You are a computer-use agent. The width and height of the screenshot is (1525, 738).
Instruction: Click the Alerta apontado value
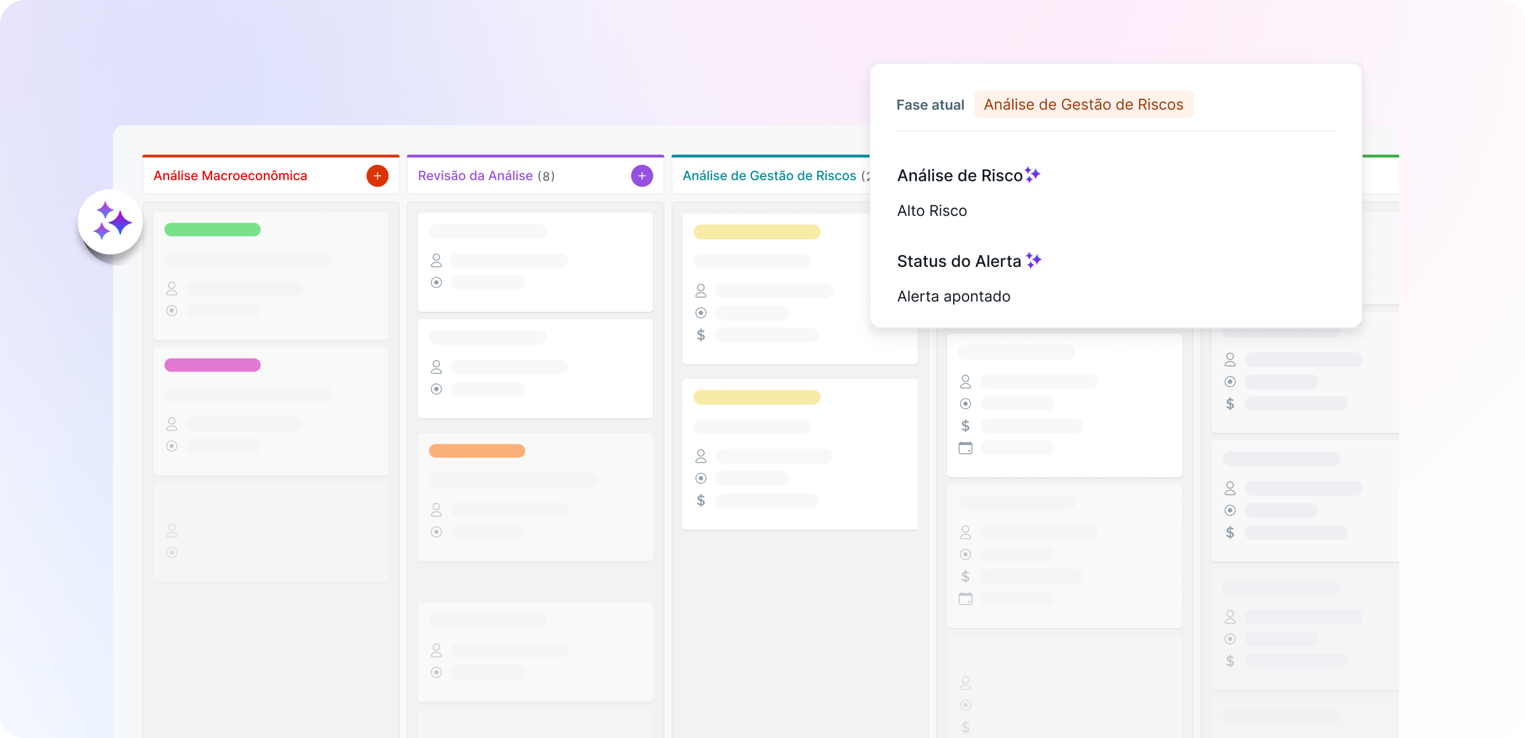tap(953, 296)
